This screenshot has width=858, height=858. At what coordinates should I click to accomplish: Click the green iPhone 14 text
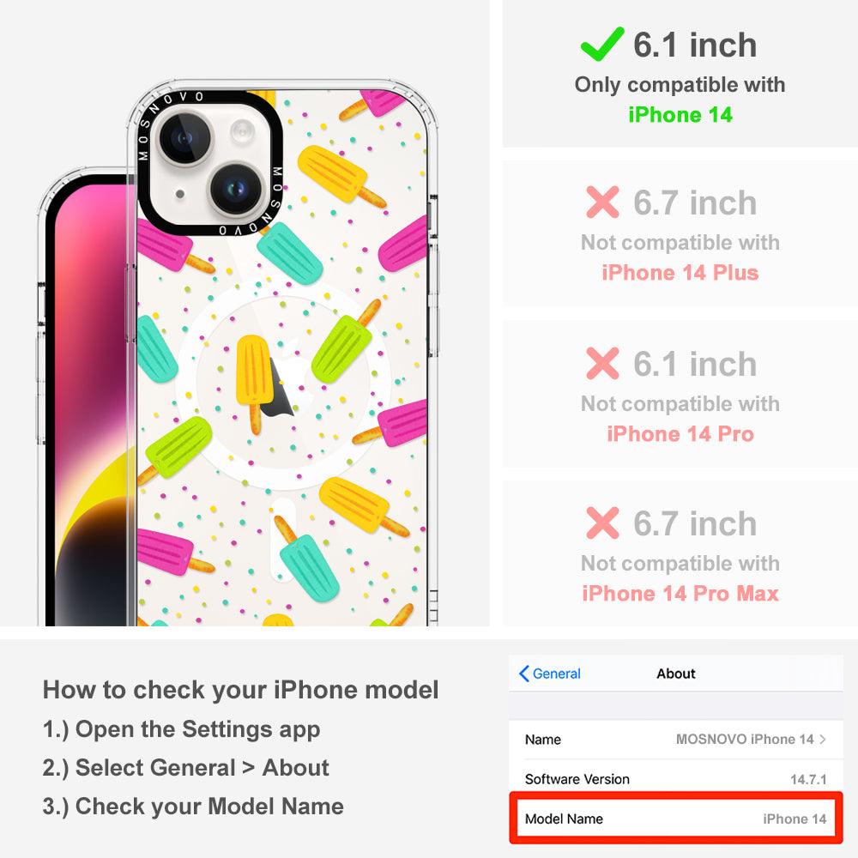[x=680, y=115]
